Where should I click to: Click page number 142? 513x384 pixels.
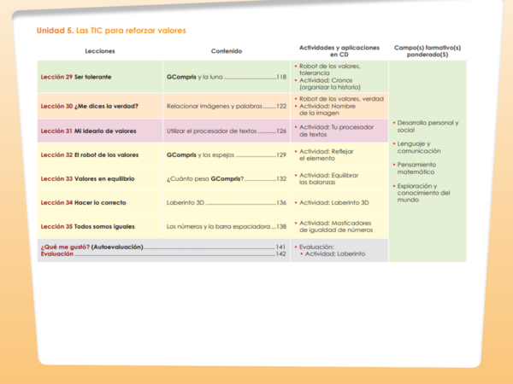click(280, 253)
